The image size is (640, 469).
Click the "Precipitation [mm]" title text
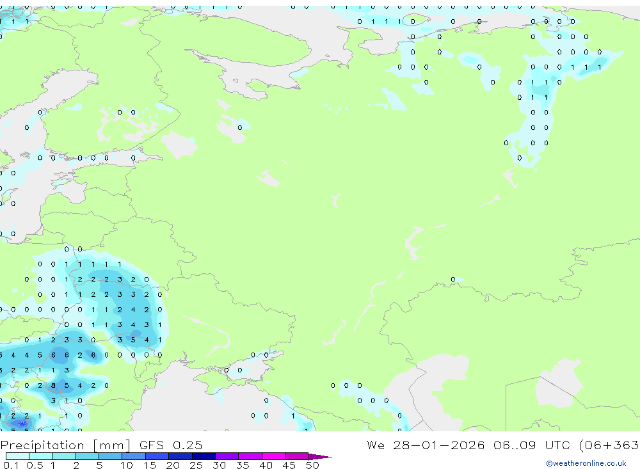[x=65, y=445]
